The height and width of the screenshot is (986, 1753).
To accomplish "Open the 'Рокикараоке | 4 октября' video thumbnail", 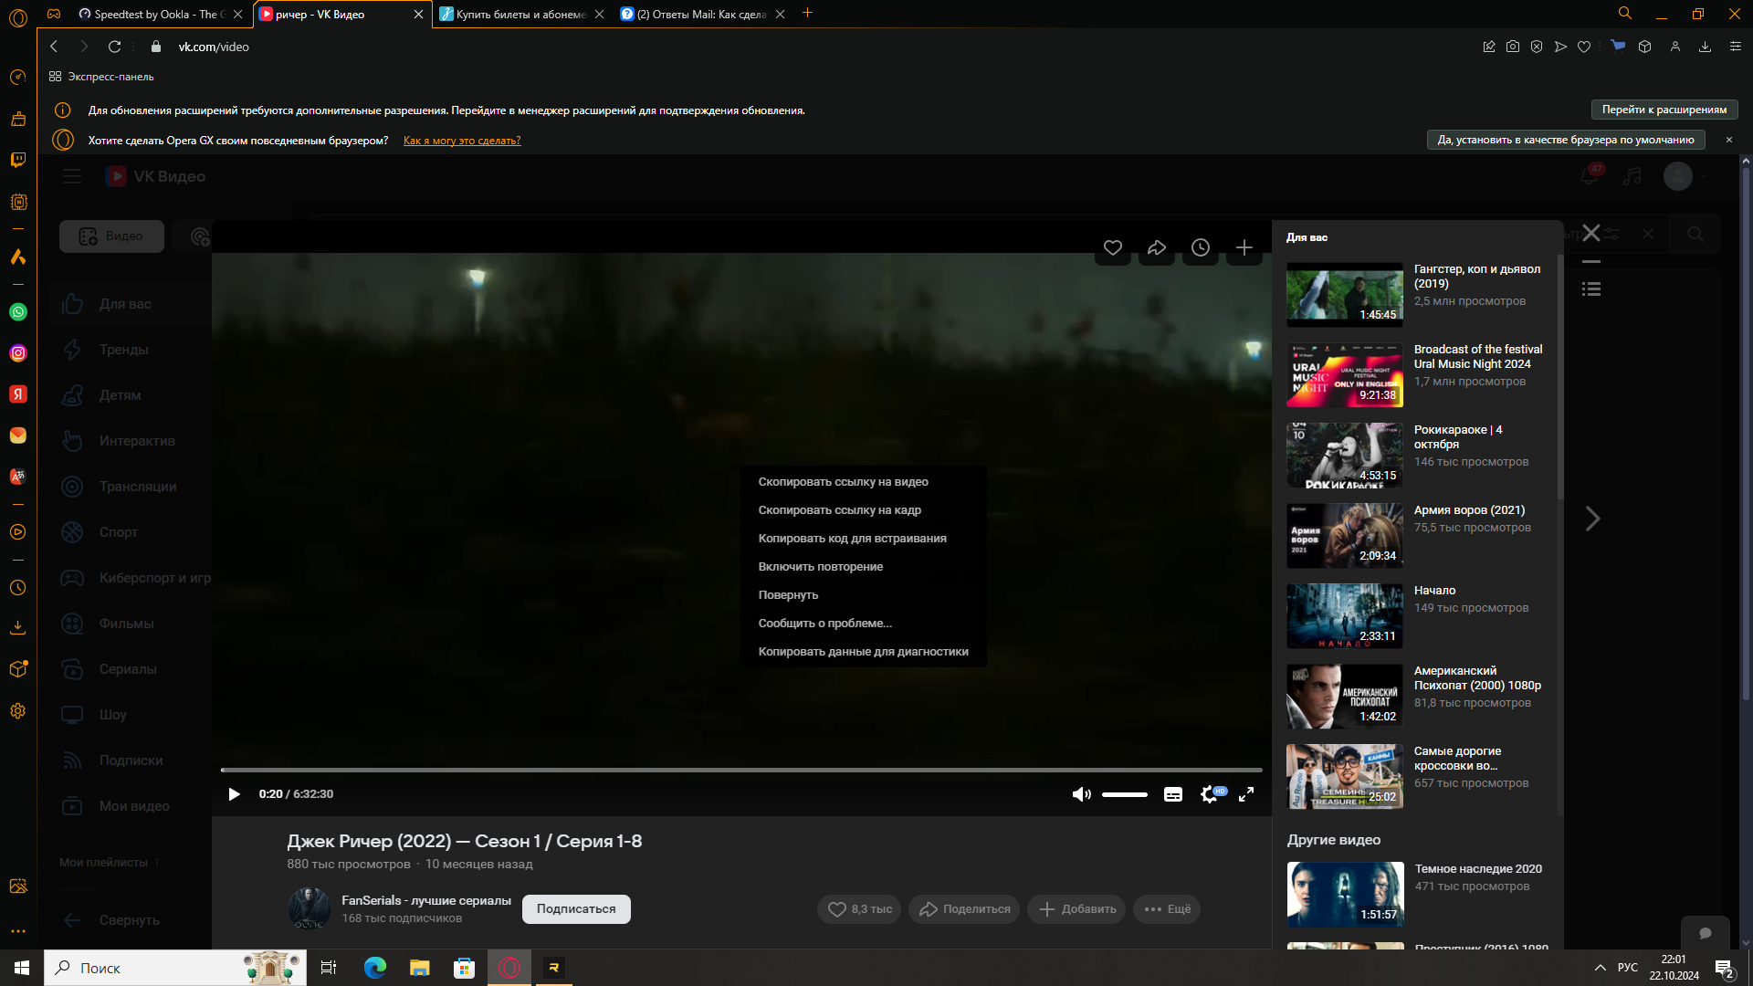I will point(1345,456).
